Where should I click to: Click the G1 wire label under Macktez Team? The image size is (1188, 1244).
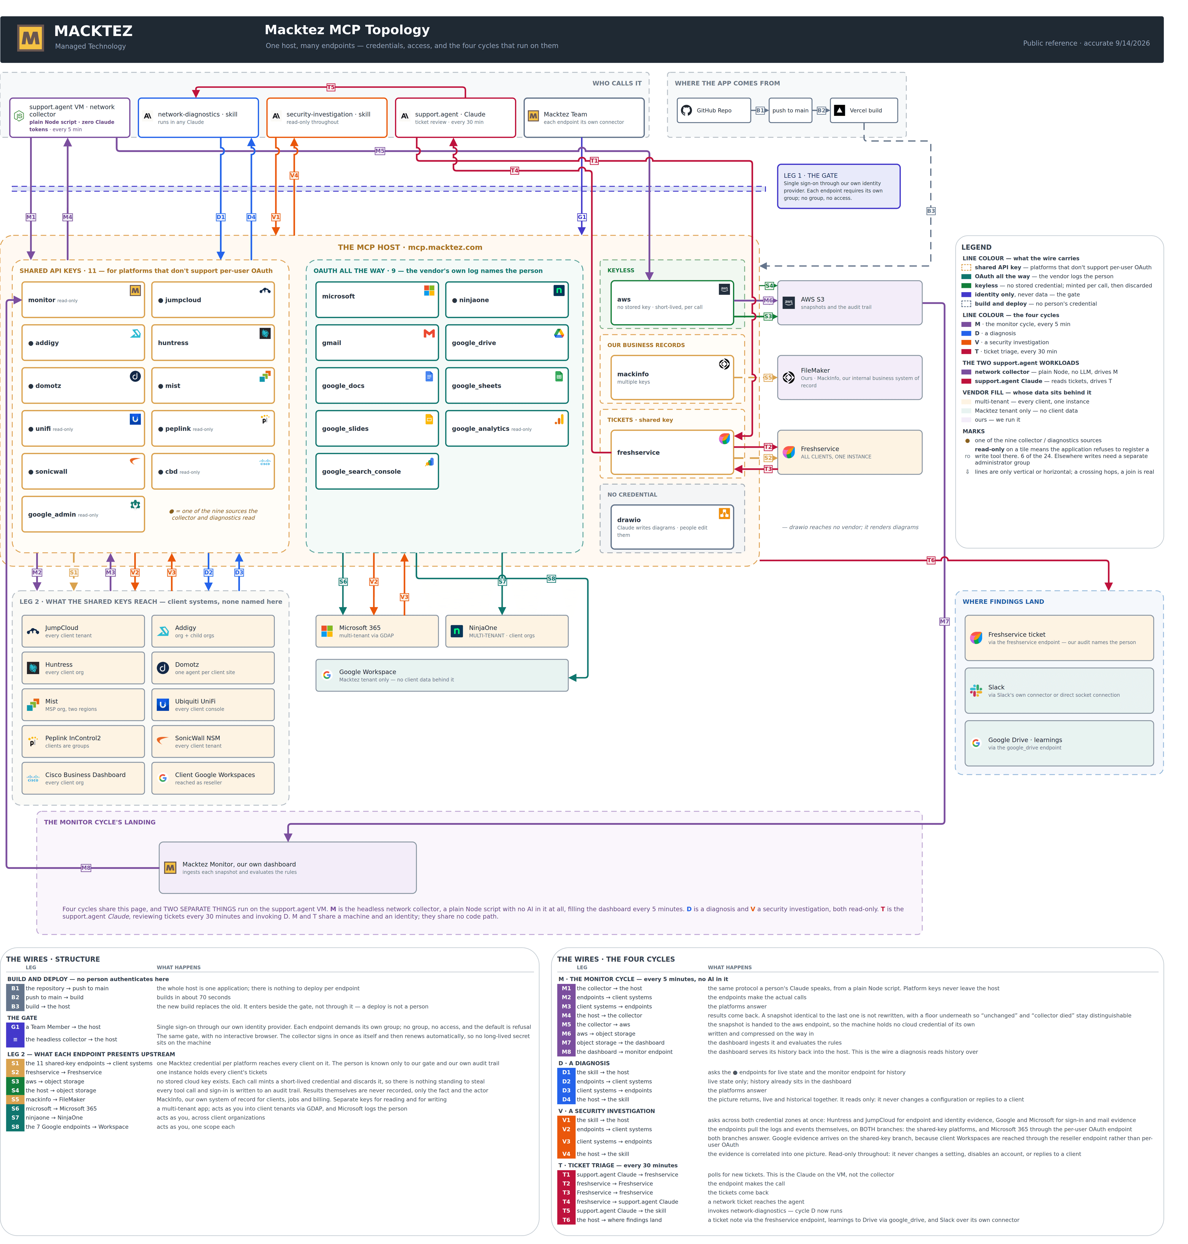click(x=581, y=217)
